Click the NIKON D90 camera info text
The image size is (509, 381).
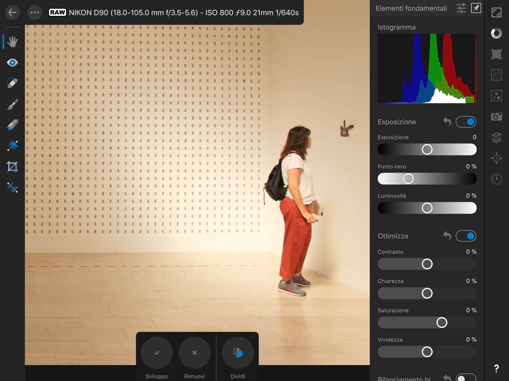[184, 13]
